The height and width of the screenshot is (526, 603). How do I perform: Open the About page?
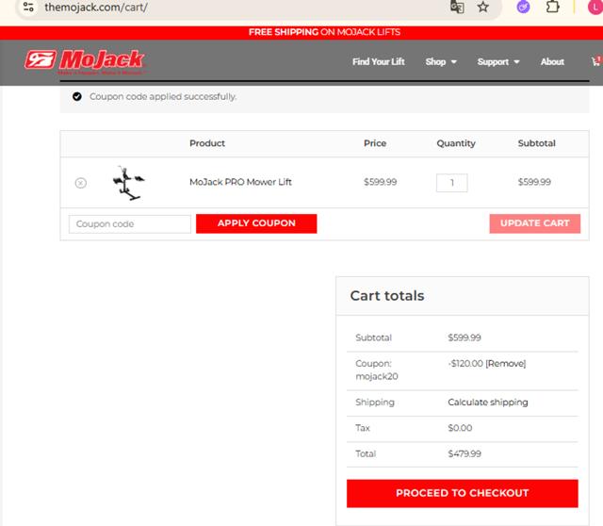(552, 62)
